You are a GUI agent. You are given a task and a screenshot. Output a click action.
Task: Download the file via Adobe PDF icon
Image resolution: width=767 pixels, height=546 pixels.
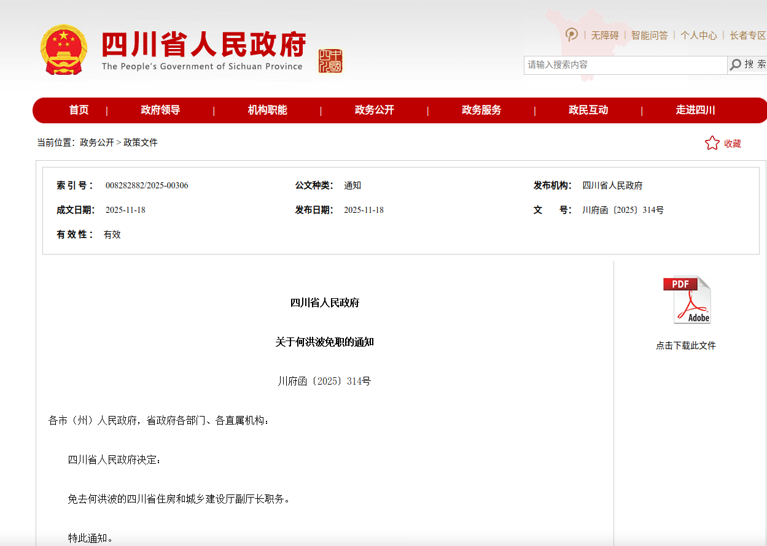(x=686, y=300)
